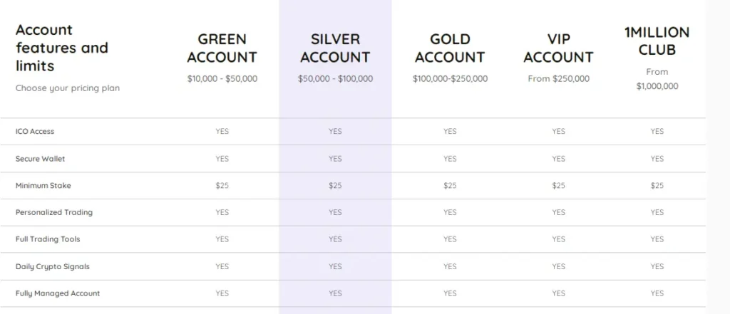This screenshot has height=314, width=730.
Task: Select the Personalized Trading feature label
Action: [54, 212]
